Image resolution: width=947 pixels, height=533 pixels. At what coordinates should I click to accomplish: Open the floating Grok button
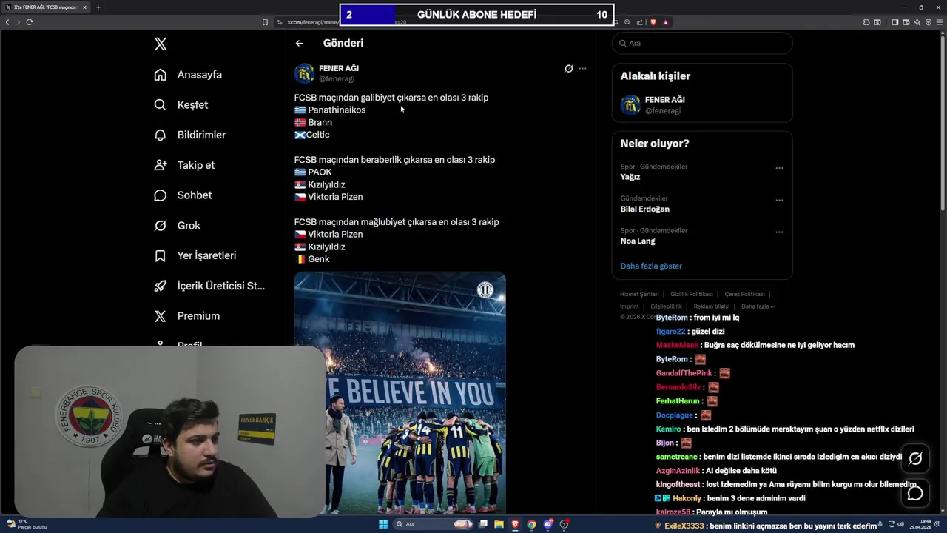coord(915,459)
